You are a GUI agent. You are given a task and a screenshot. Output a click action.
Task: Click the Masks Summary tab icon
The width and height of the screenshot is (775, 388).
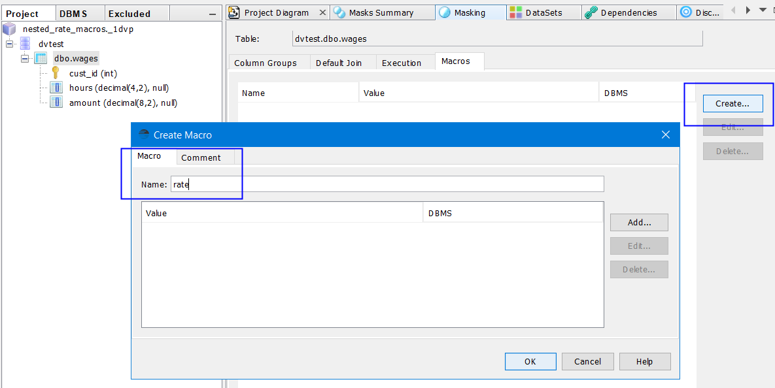339,12
